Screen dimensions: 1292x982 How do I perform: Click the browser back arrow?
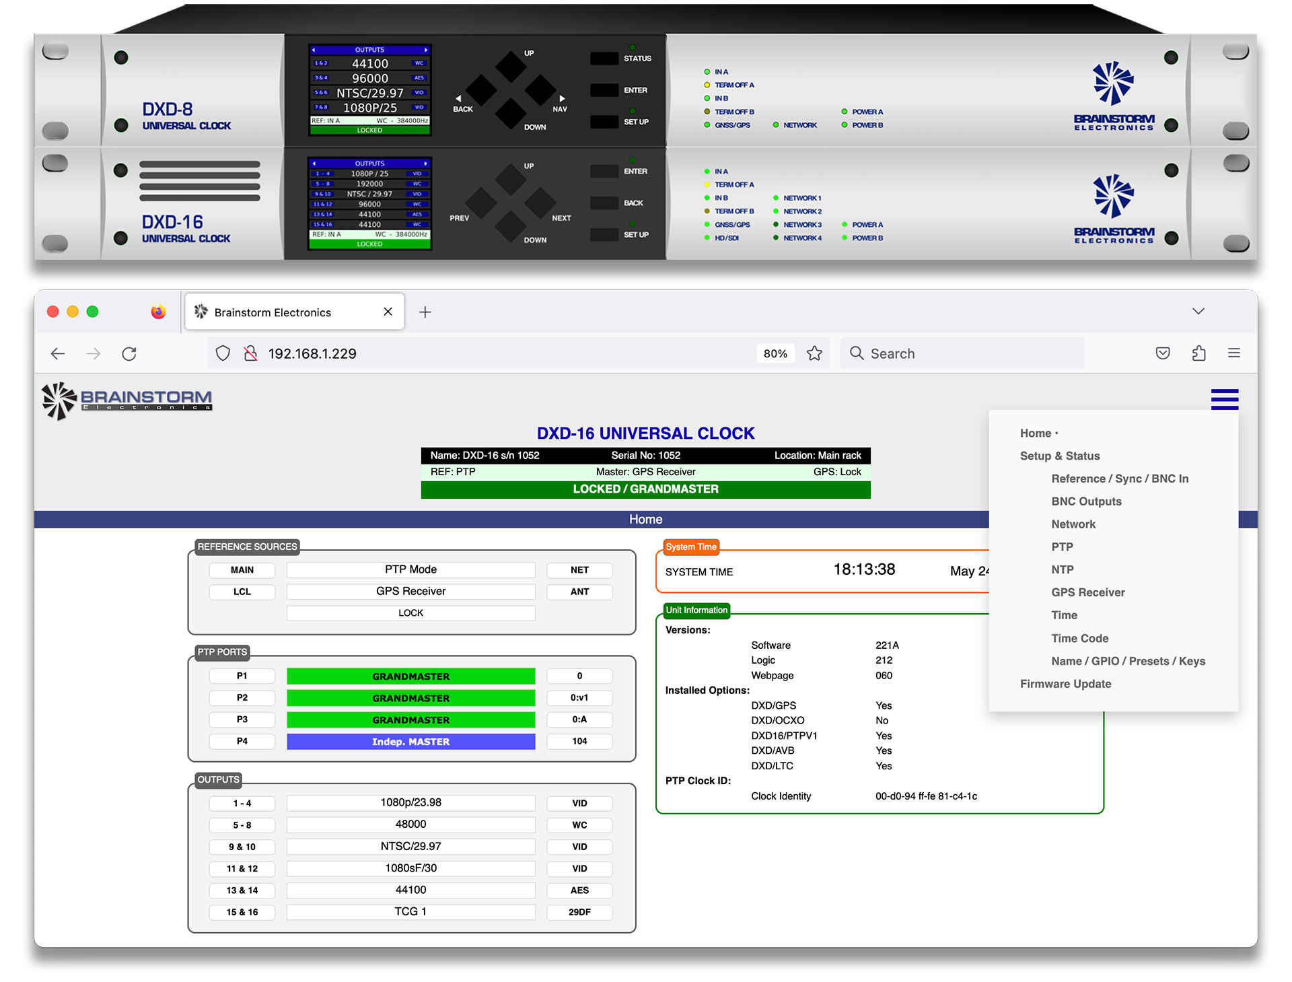[58, 353]
